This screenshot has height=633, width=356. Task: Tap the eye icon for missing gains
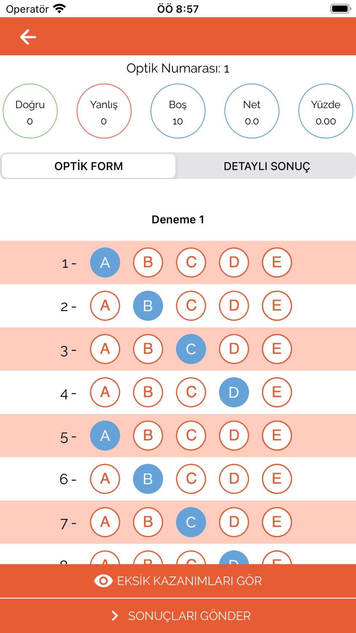pos(103,581)
